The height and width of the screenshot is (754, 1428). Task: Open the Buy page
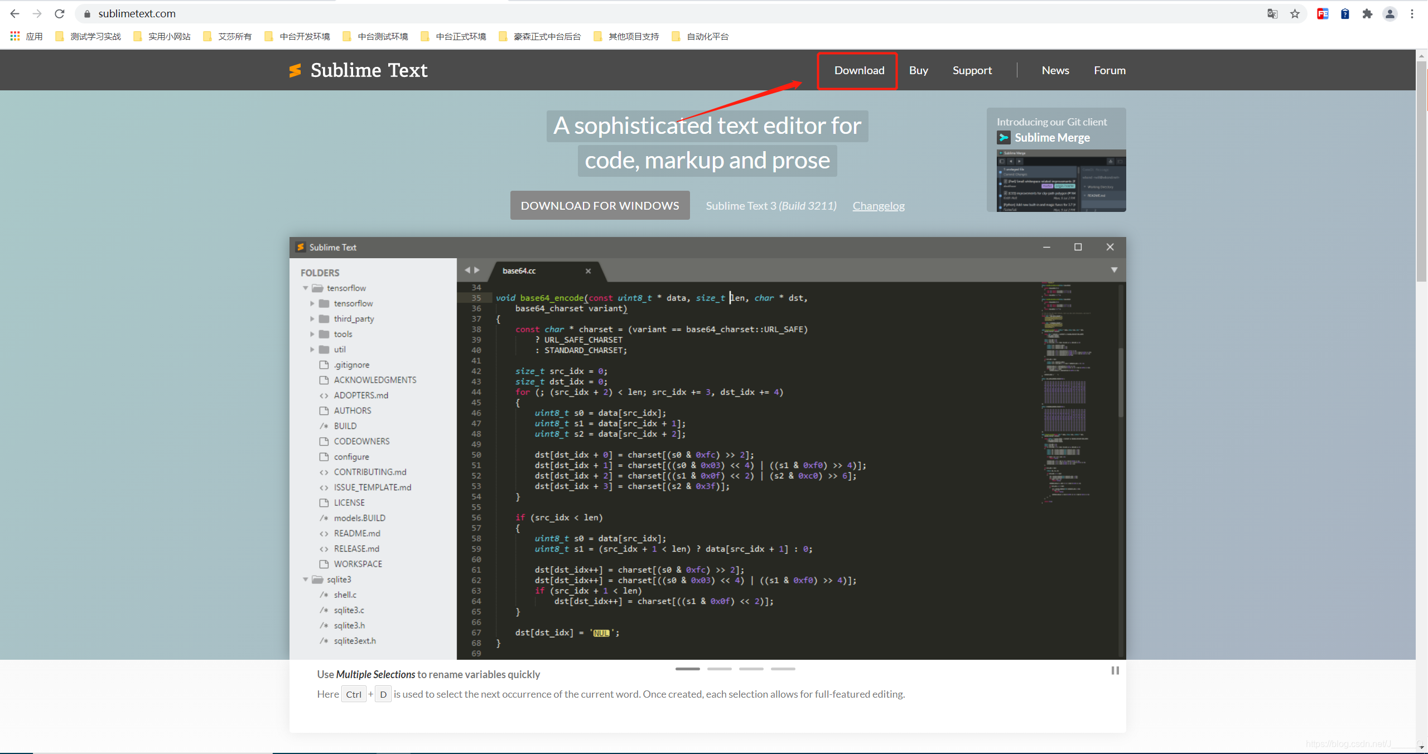coord(918,70)
